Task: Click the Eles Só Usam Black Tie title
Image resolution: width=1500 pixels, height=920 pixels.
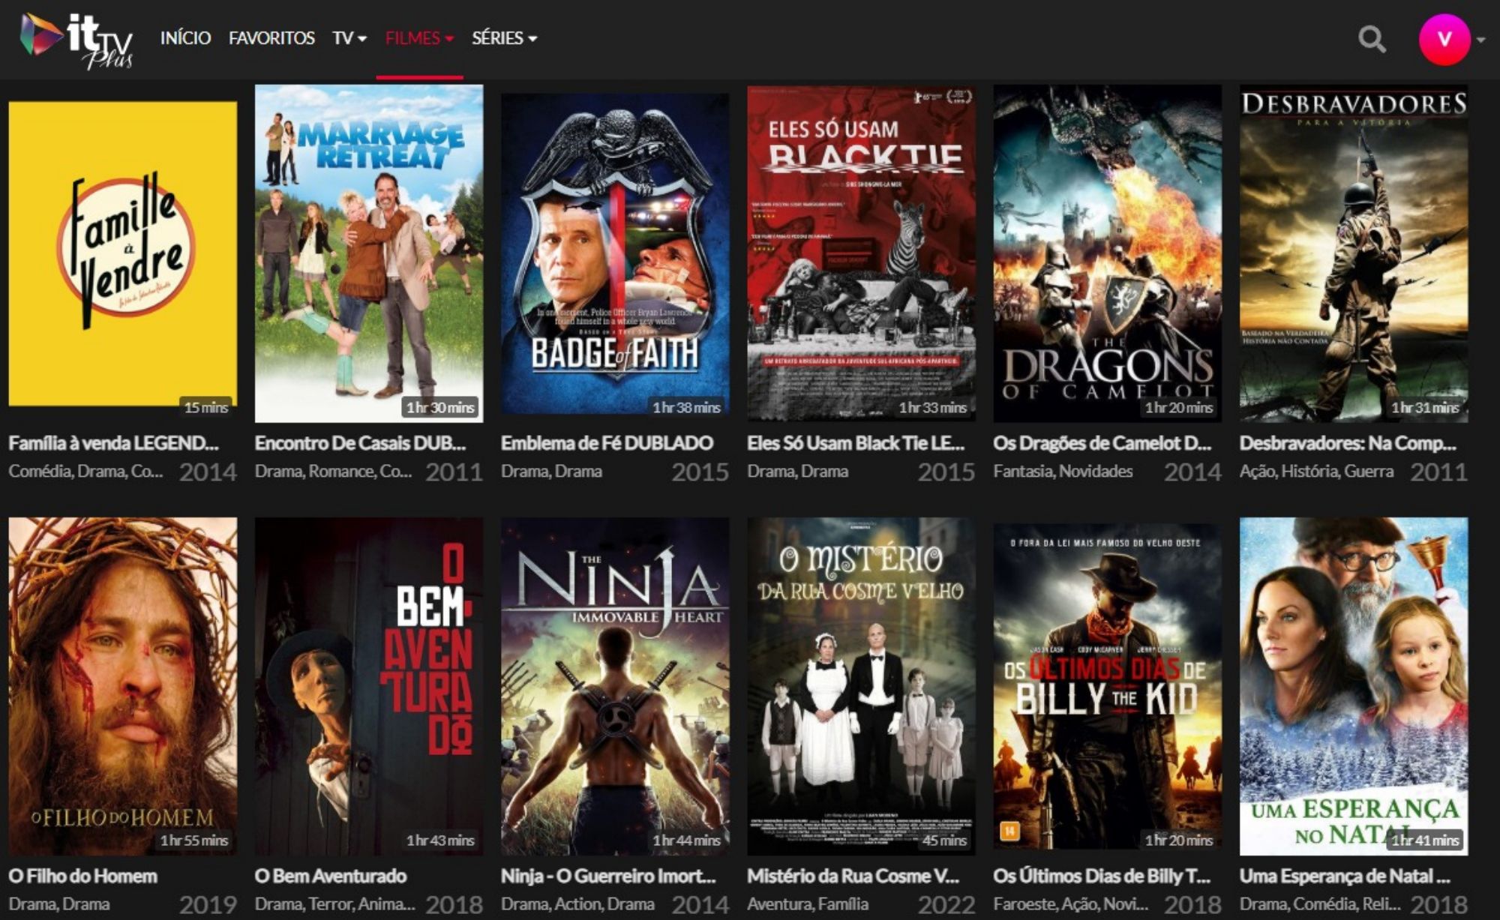Action: click(855, 443)
